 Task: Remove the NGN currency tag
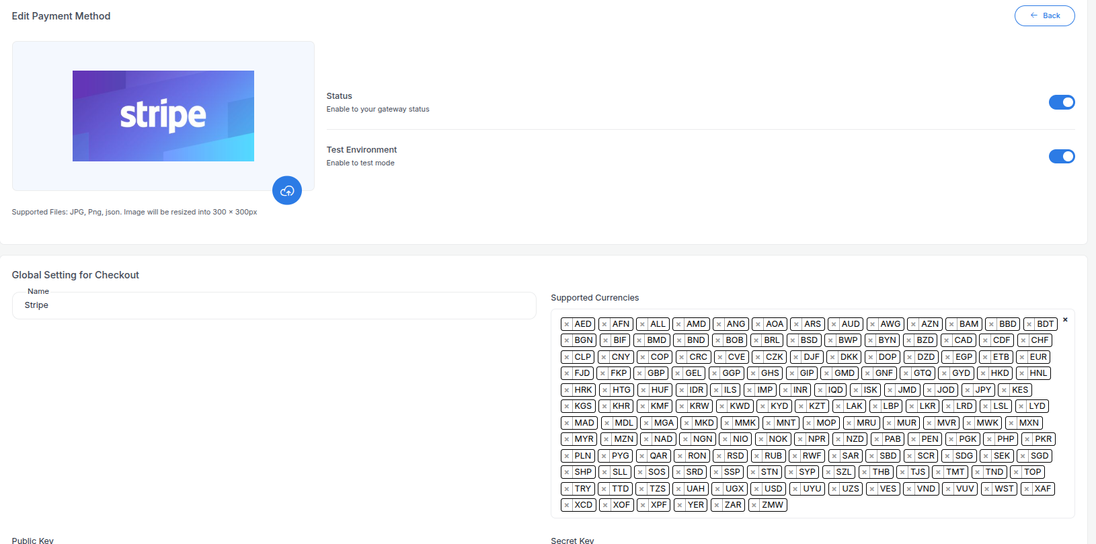[685, 439]
